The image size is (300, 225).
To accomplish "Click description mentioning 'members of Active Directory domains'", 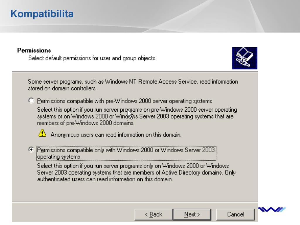I will click(136, 172).
